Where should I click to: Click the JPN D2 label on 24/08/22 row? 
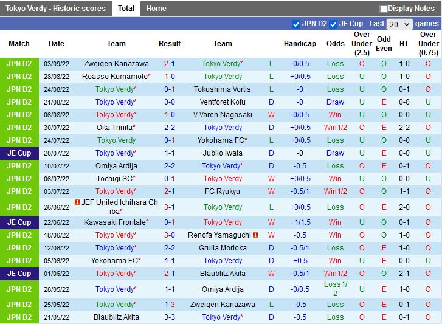pyautogui.click(x=19, y=89)
